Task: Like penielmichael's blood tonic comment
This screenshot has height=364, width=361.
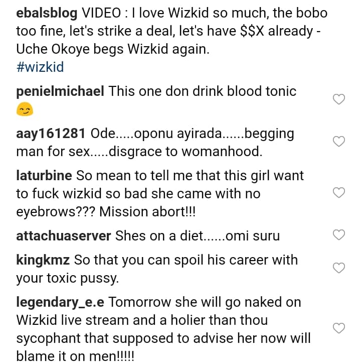Action: (339, 99)
